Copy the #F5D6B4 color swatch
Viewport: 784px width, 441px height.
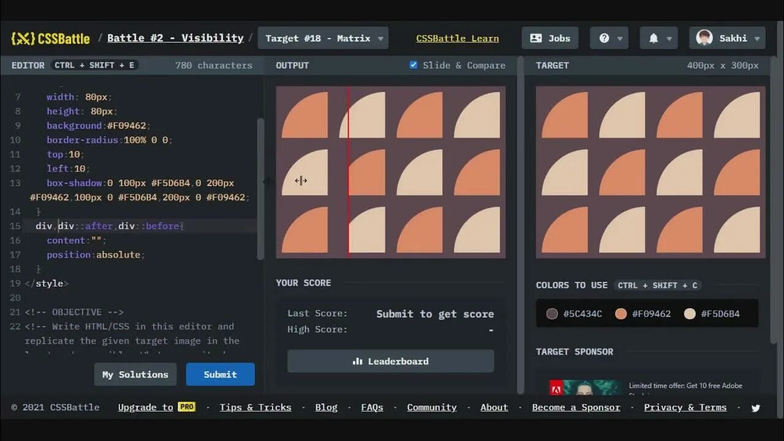712,314
